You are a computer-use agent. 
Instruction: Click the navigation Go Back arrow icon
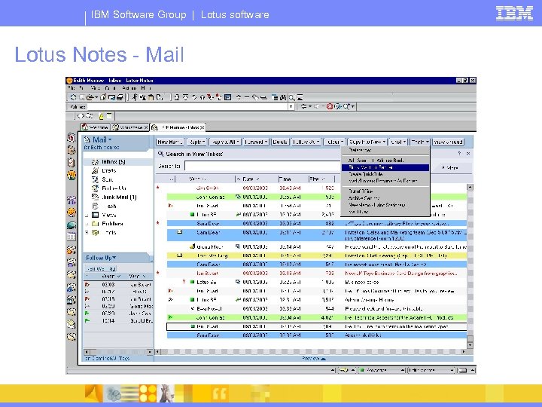point(304,106)
